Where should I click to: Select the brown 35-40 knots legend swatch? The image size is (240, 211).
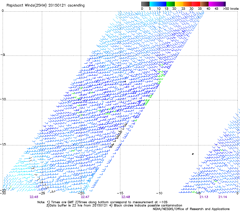204,4
